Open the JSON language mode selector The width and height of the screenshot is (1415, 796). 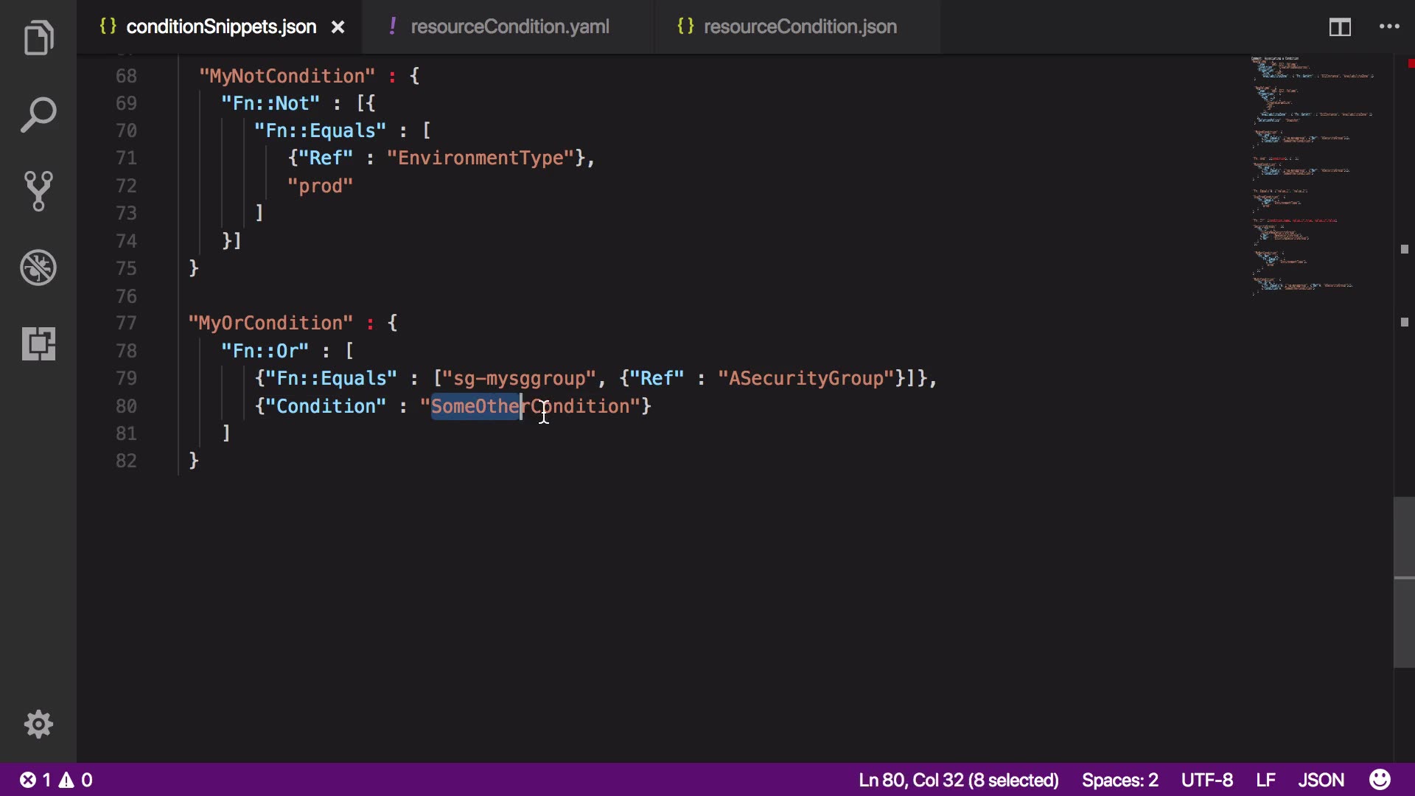tap(1321, 780)
